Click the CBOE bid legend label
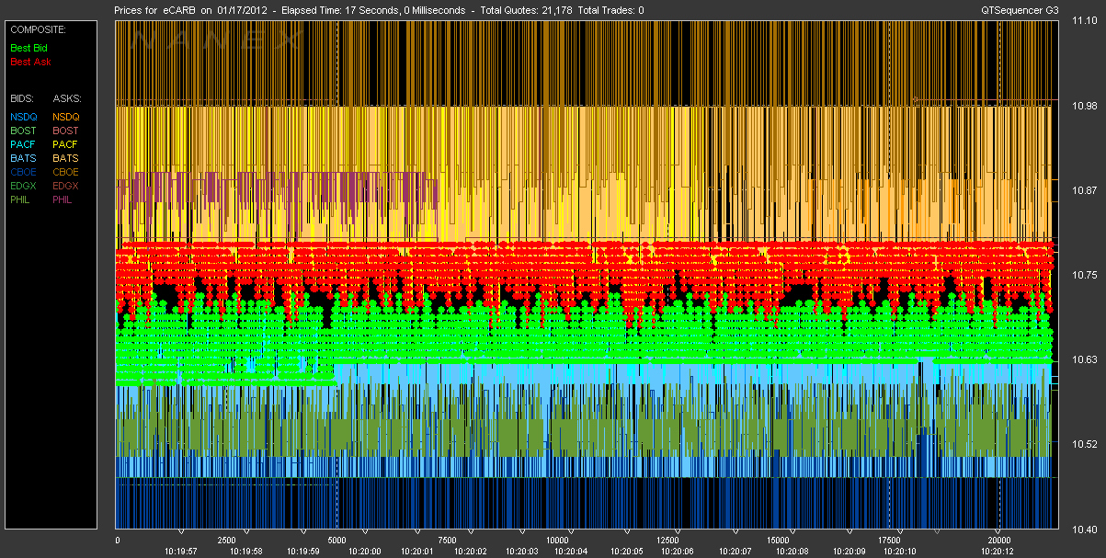The width and height of the screenshot is (1106, 558). (23, 172)
